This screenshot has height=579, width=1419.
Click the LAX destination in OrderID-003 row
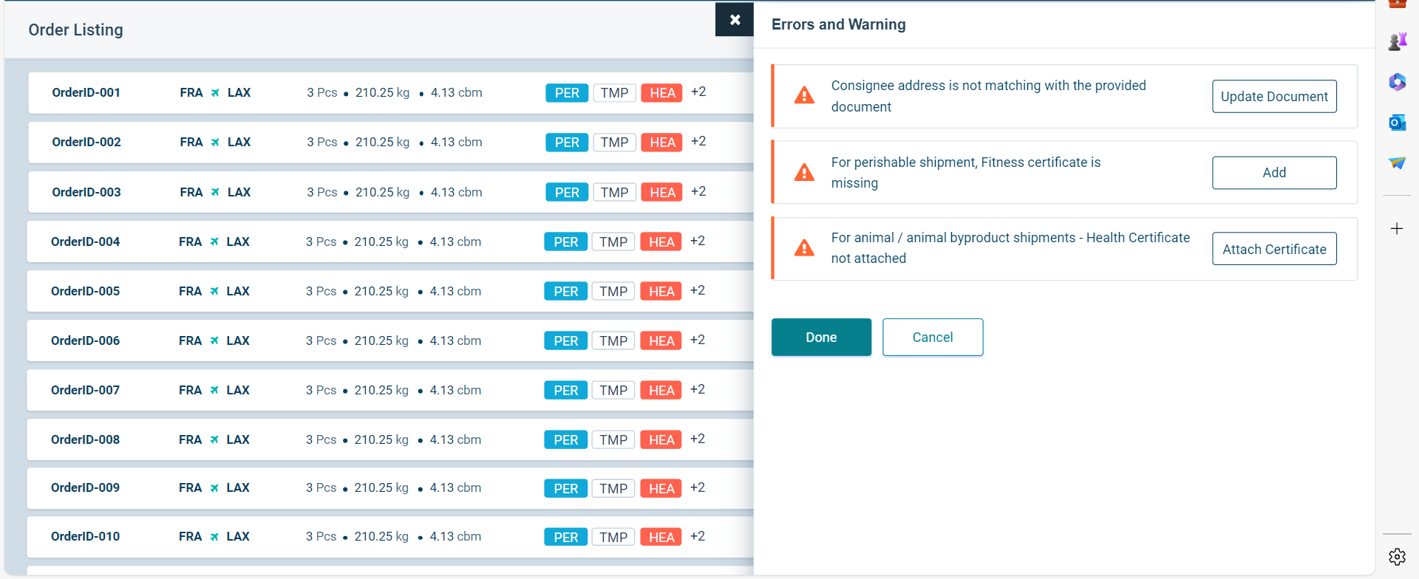point(239,192)
